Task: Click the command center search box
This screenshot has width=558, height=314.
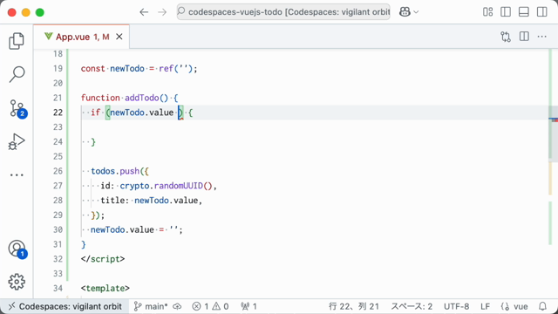Action: 283,12
